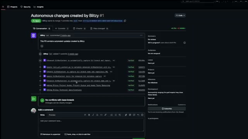
Task: Expand details of 'Git branch name and r…' commit
Action: [114, 81]
